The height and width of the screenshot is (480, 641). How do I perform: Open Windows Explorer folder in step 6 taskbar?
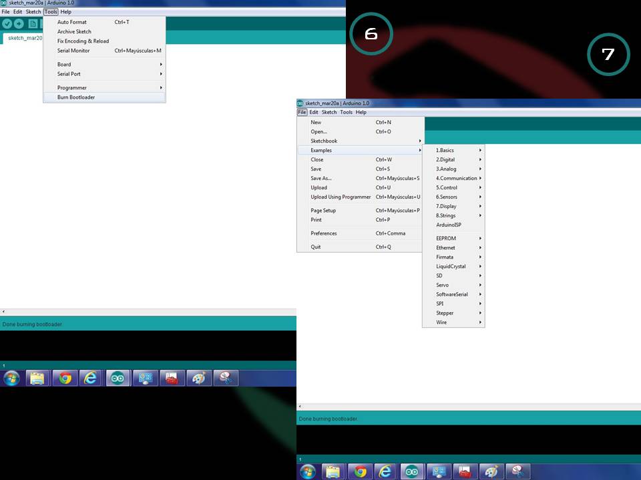click(37, 379)
